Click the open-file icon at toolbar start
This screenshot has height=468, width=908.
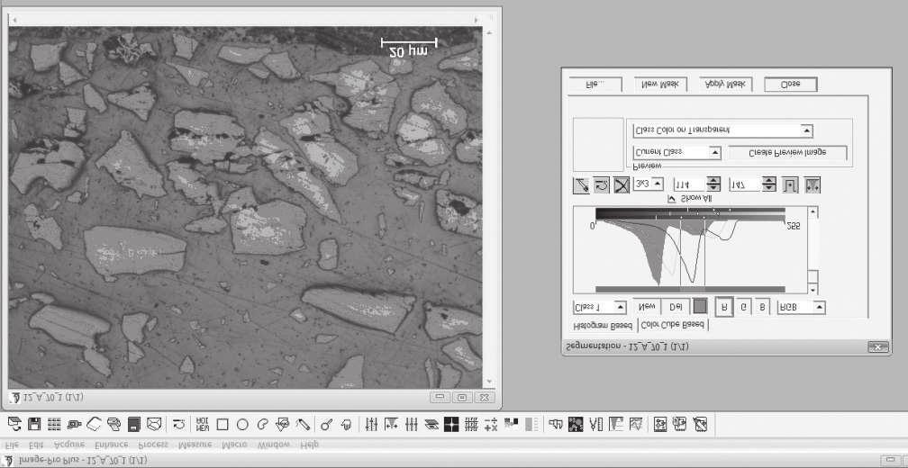pos(14,425)
